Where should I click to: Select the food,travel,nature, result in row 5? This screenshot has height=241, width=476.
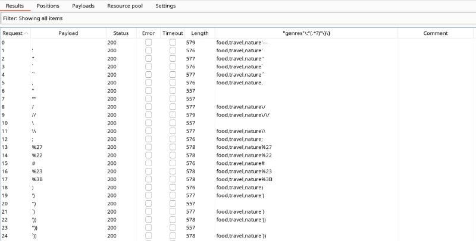click(240, 83)
